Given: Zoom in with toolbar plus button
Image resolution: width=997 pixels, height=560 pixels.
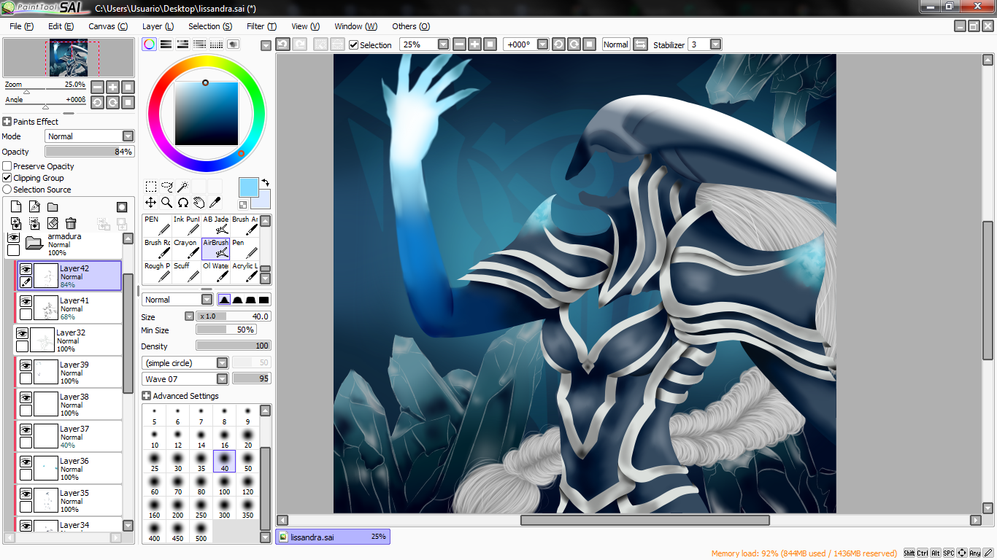Looking at the screenshot, I should [474, 44].
